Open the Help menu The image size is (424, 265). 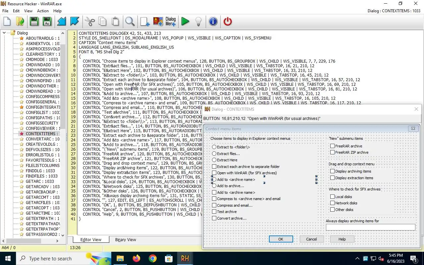57,11
